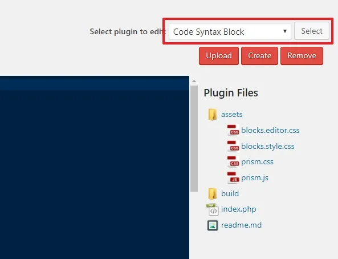Click the blocks.editor.css file icon
This screenshot has height=259, width=338.
coord(233,131)
